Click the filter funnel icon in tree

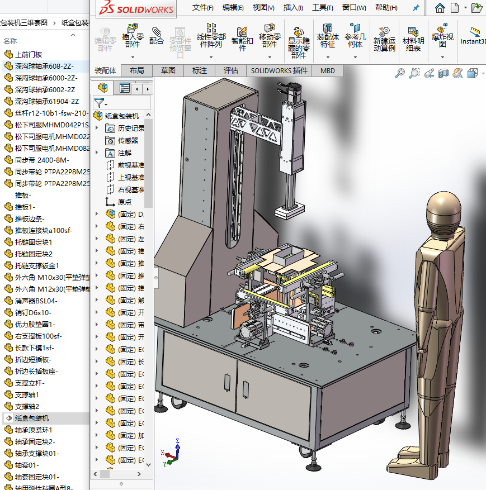pos(100,102)
